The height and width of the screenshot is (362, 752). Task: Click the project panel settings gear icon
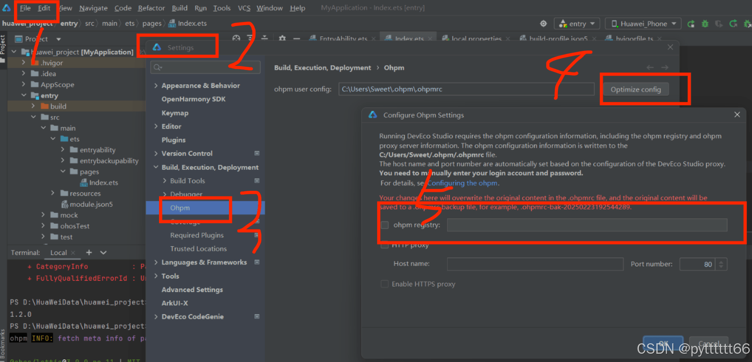pos(282,39)
